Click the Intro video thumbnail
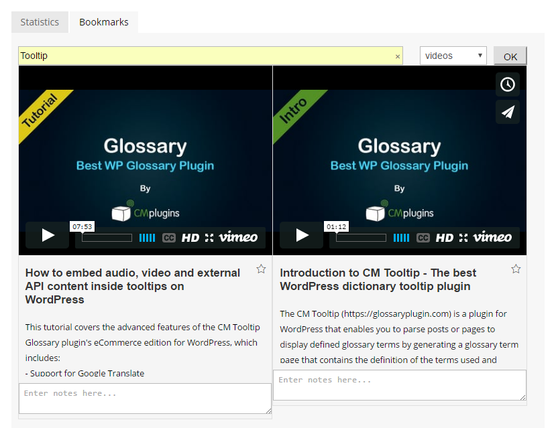Screen dimensions: 556x428 tap(400, 160)
